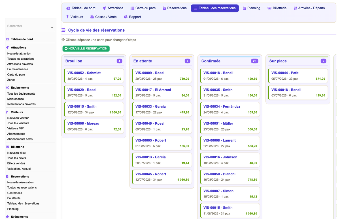Open card VIS-00009 - Rossi
The width and height of the screenshot is (340, 219).
click(x=162, y=76)
